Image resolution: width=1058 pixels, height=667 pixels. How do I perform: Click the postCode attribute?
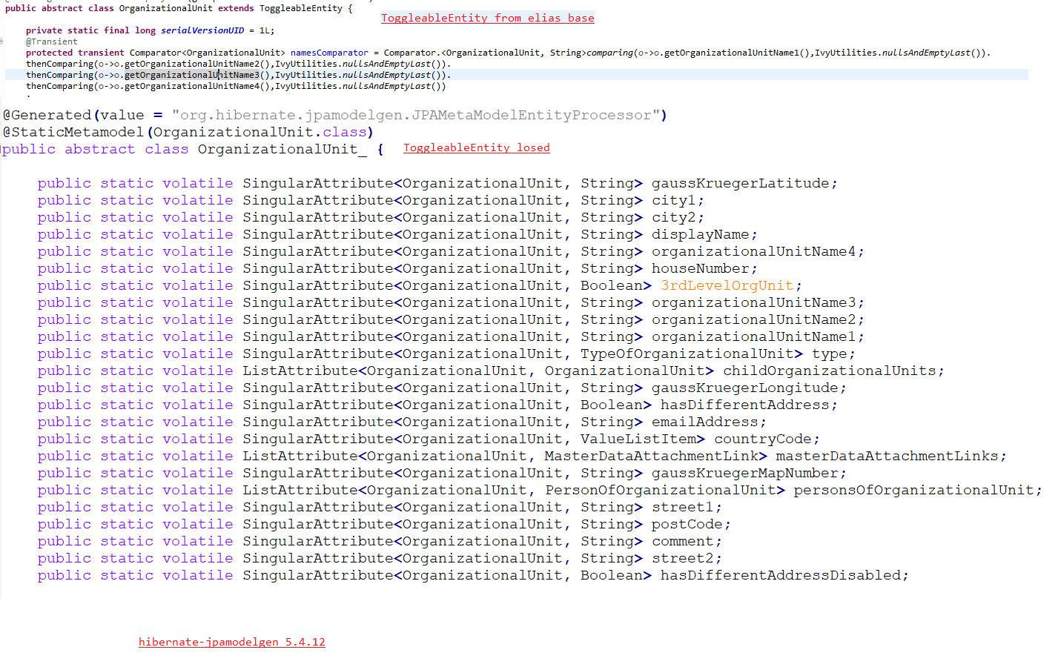point(687,524)
